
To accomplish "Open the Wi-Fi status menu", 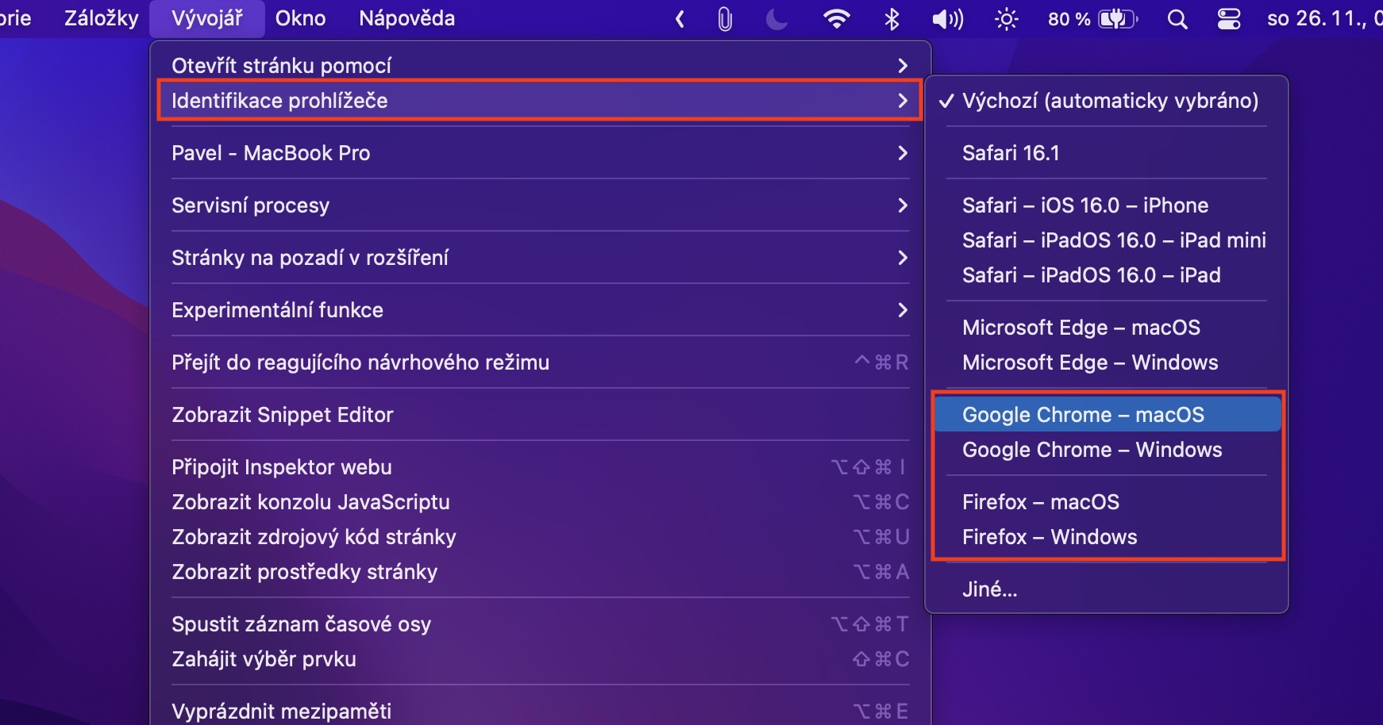I will [837, 18].
